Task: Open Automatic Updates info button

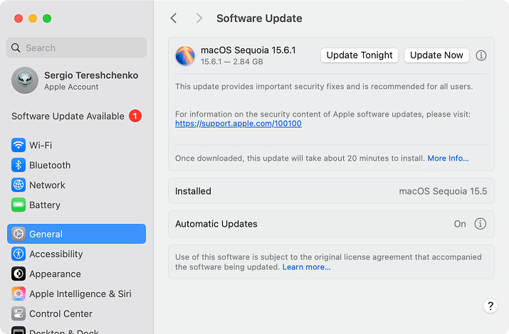Action: point(480,224)
